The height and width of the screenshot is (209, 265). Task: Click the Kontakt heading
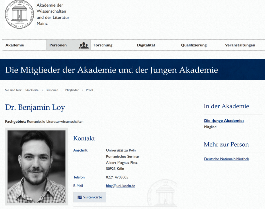click(84, 138)
